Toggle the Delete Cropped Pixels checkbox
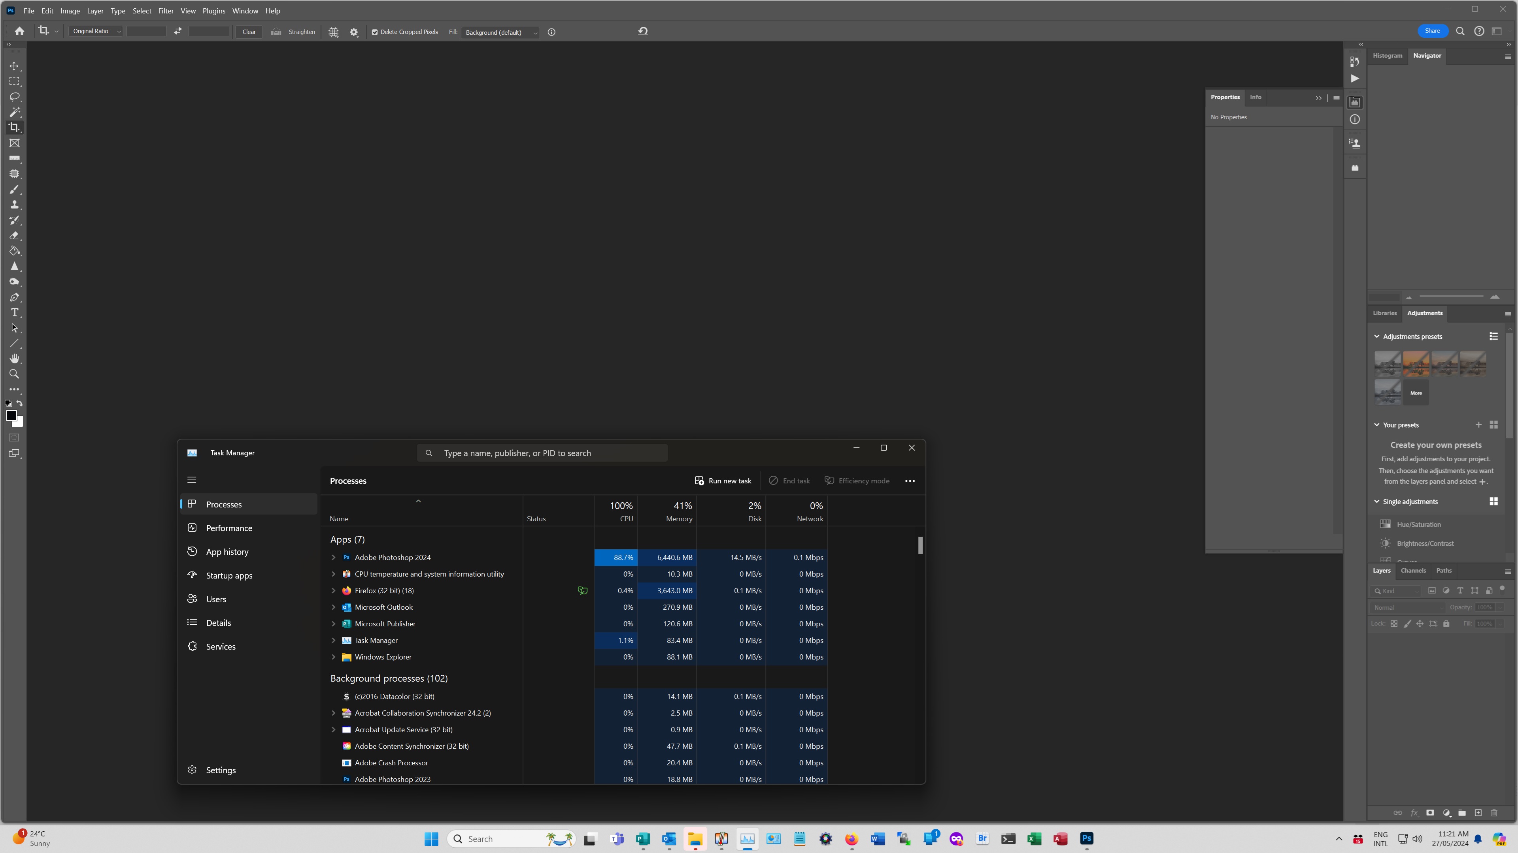The width and height of the screenshot is (1518, 853). coord(375,32)
